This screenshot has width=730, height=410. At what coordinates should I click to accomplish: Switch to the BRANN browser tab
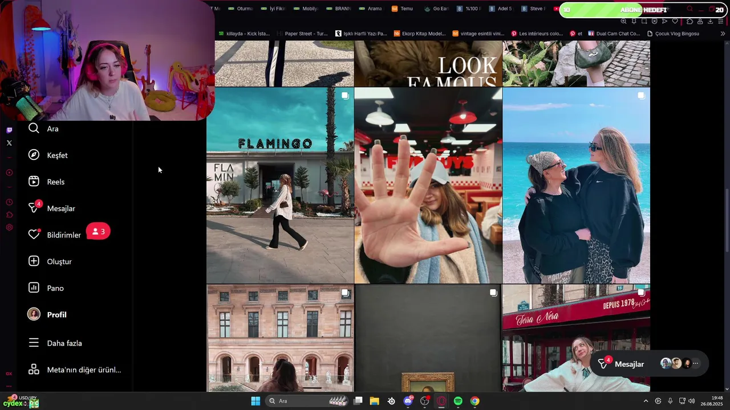click(x=338, y=9)
